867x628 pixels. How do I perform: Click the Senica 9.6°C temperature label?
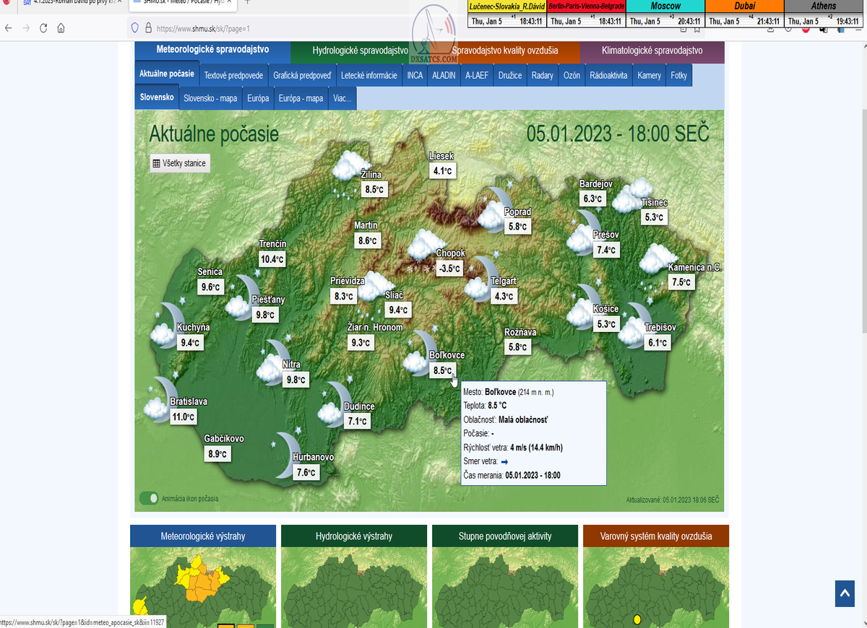pos(210,287)
